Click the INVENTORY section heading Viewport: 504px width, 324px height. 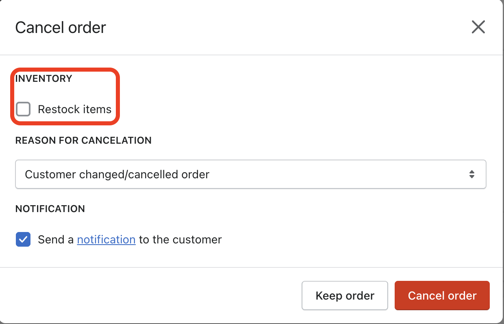point(43,79)
